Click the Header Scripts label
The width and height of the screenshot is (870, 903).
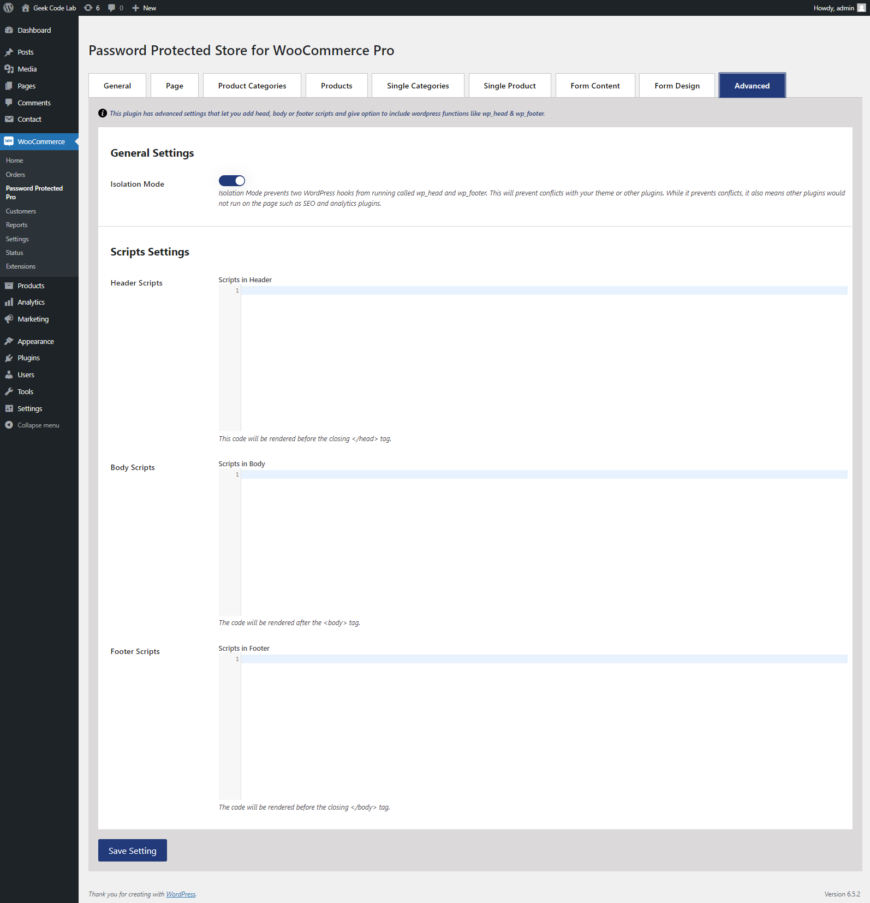click(x=136, y=283)
